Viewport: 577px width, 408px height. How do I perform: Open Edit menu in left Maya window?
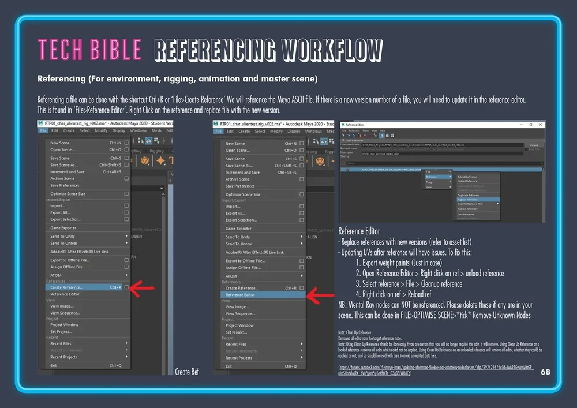coord(55,130)
